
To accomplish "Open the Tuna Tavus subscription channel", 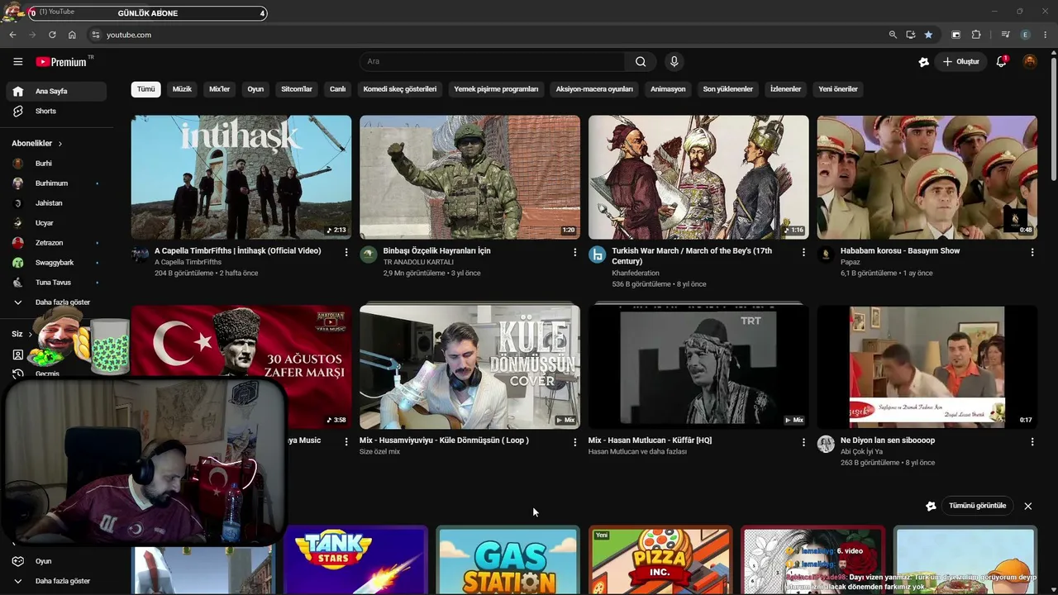I will (x=56, y=283).
